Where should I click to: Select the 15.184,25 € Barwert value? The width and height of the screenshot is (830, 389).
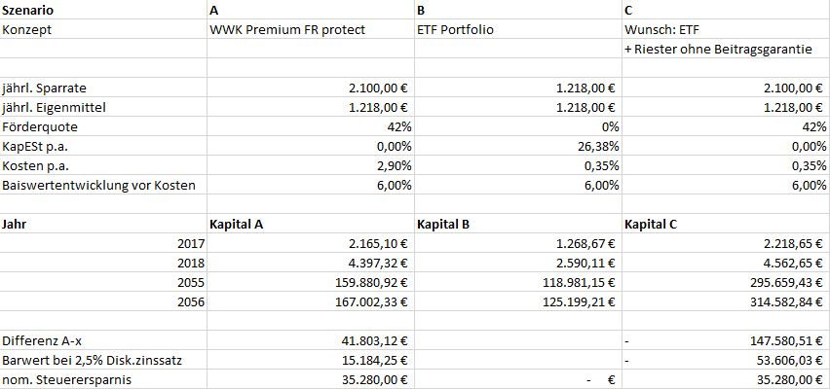364,360
